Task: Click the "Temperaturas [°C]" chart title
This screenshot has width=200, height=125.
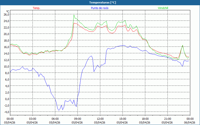Action: click(102, 2)
